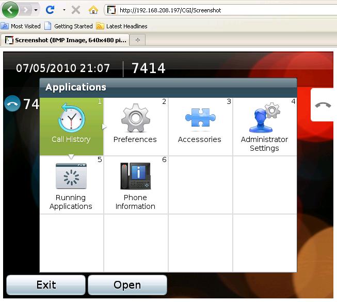Image resolution: width=337 pixels, height=302 pixels.
Task: Open the Latest Headlines feed bookmark
Action: click(122, 26)
